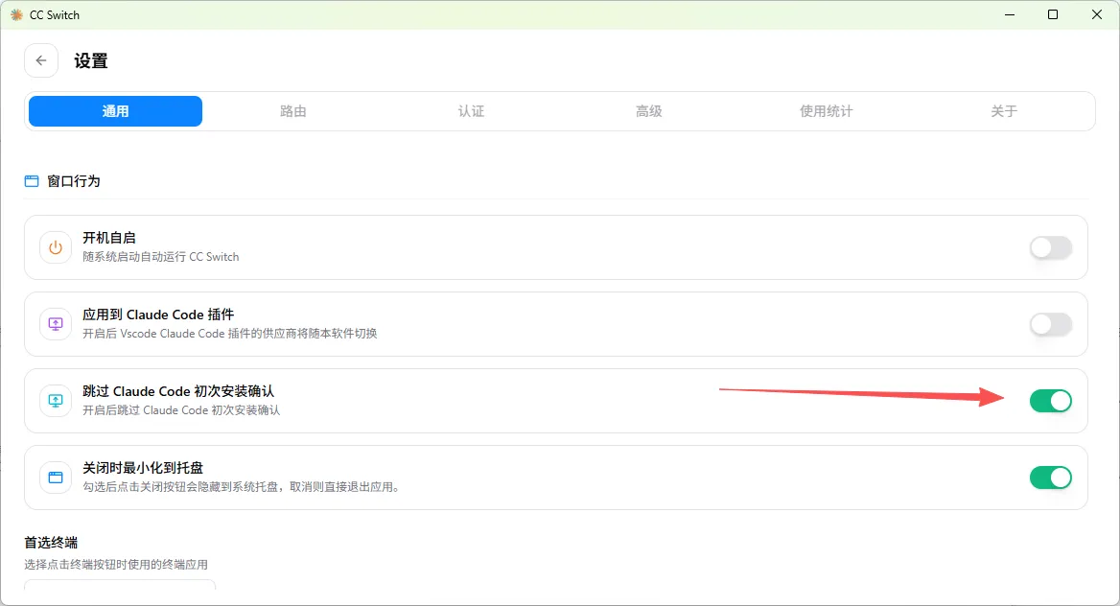Viewport: 1120px width, 606px height.
Task: Click description 开启后 Vscode Claude Code 插件的供应商将随本软件切换
Action: pos(229,333)
